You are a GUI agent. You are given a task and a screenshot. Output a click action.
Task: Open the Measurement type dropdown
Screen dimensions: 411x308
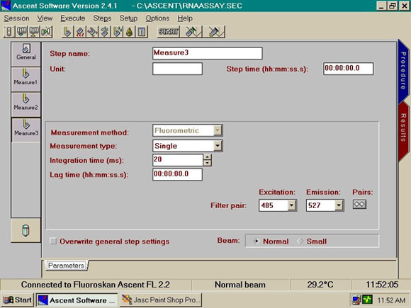click(218, 146)
